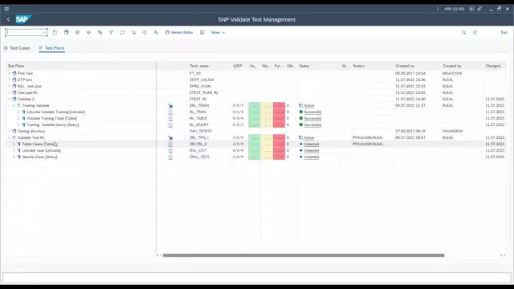Collapse the Training Validate node
514x289 pixels.
[x=14, y=105]
